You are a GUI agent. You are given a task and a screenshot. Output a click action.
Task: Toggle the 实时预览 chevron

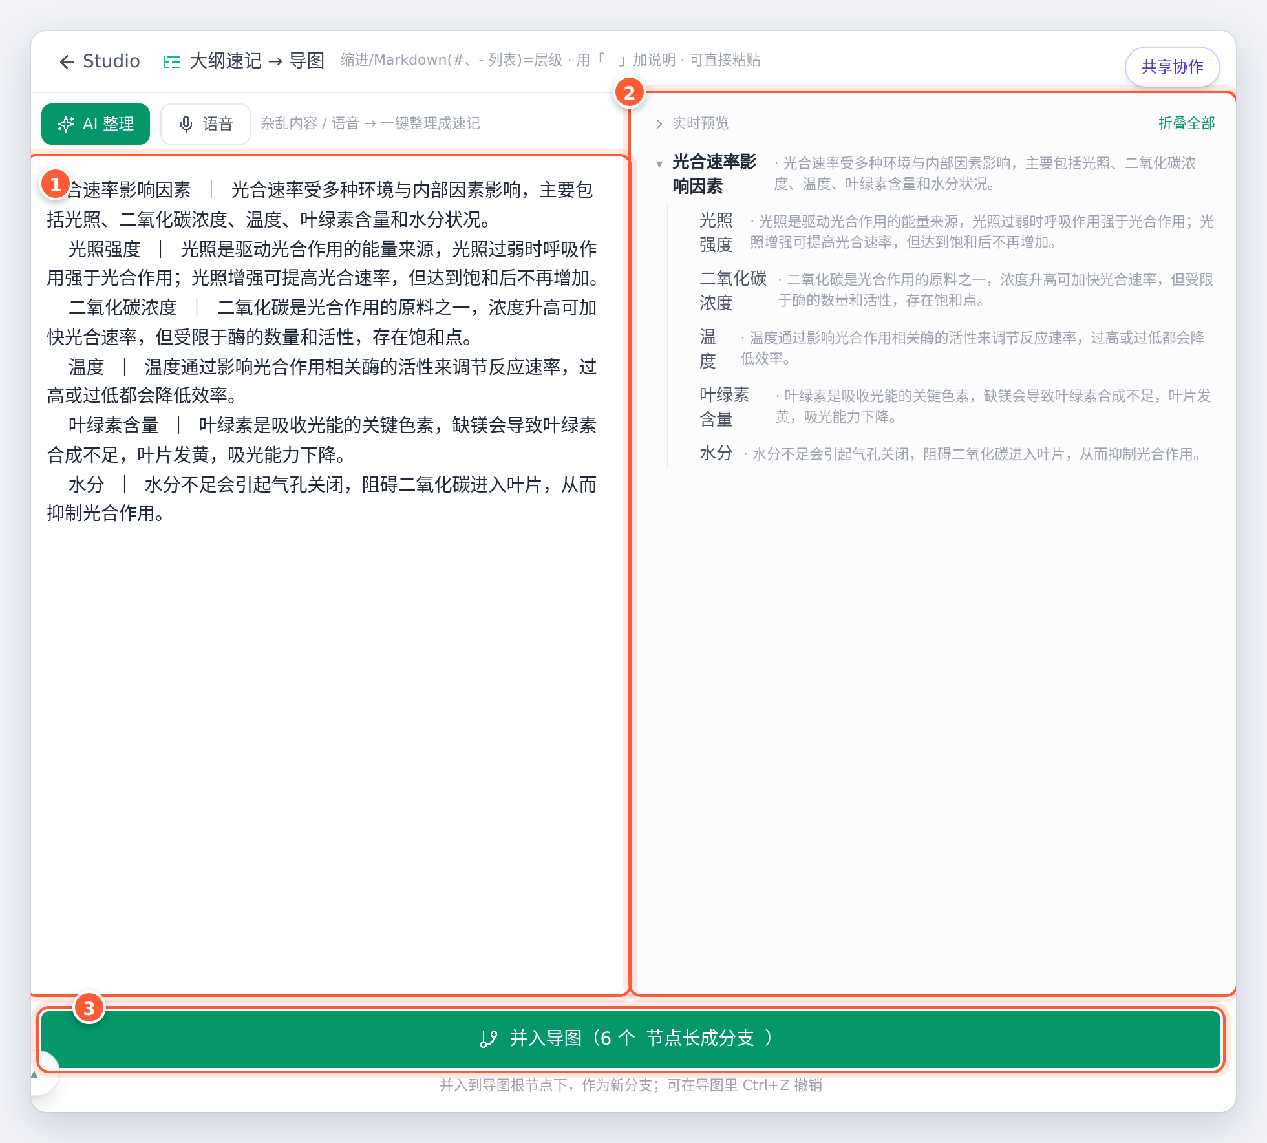(659, 123)
